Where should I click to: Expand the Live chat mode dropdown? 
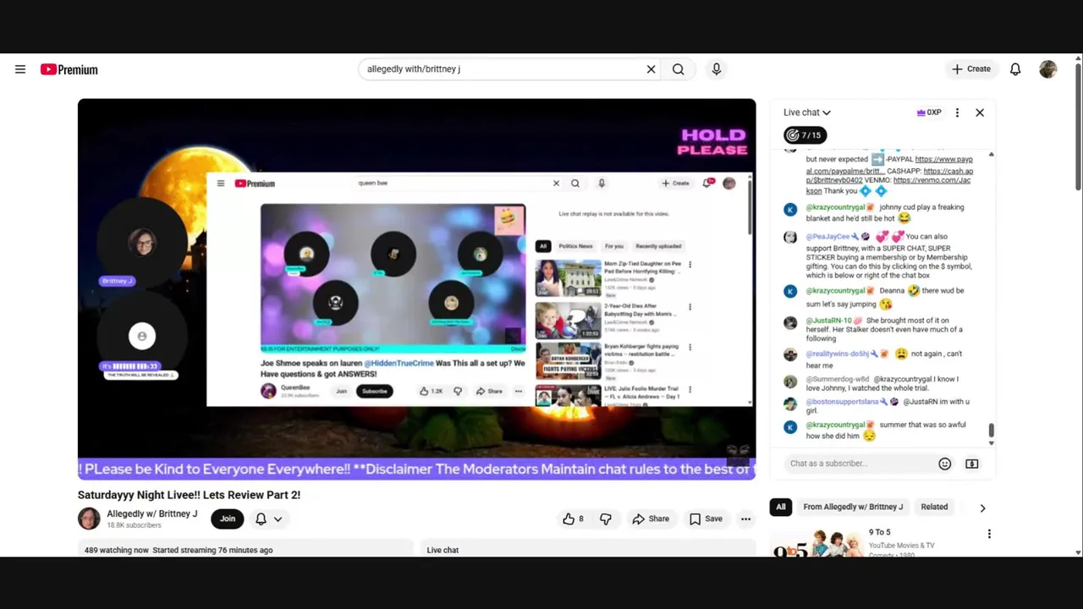807,112
